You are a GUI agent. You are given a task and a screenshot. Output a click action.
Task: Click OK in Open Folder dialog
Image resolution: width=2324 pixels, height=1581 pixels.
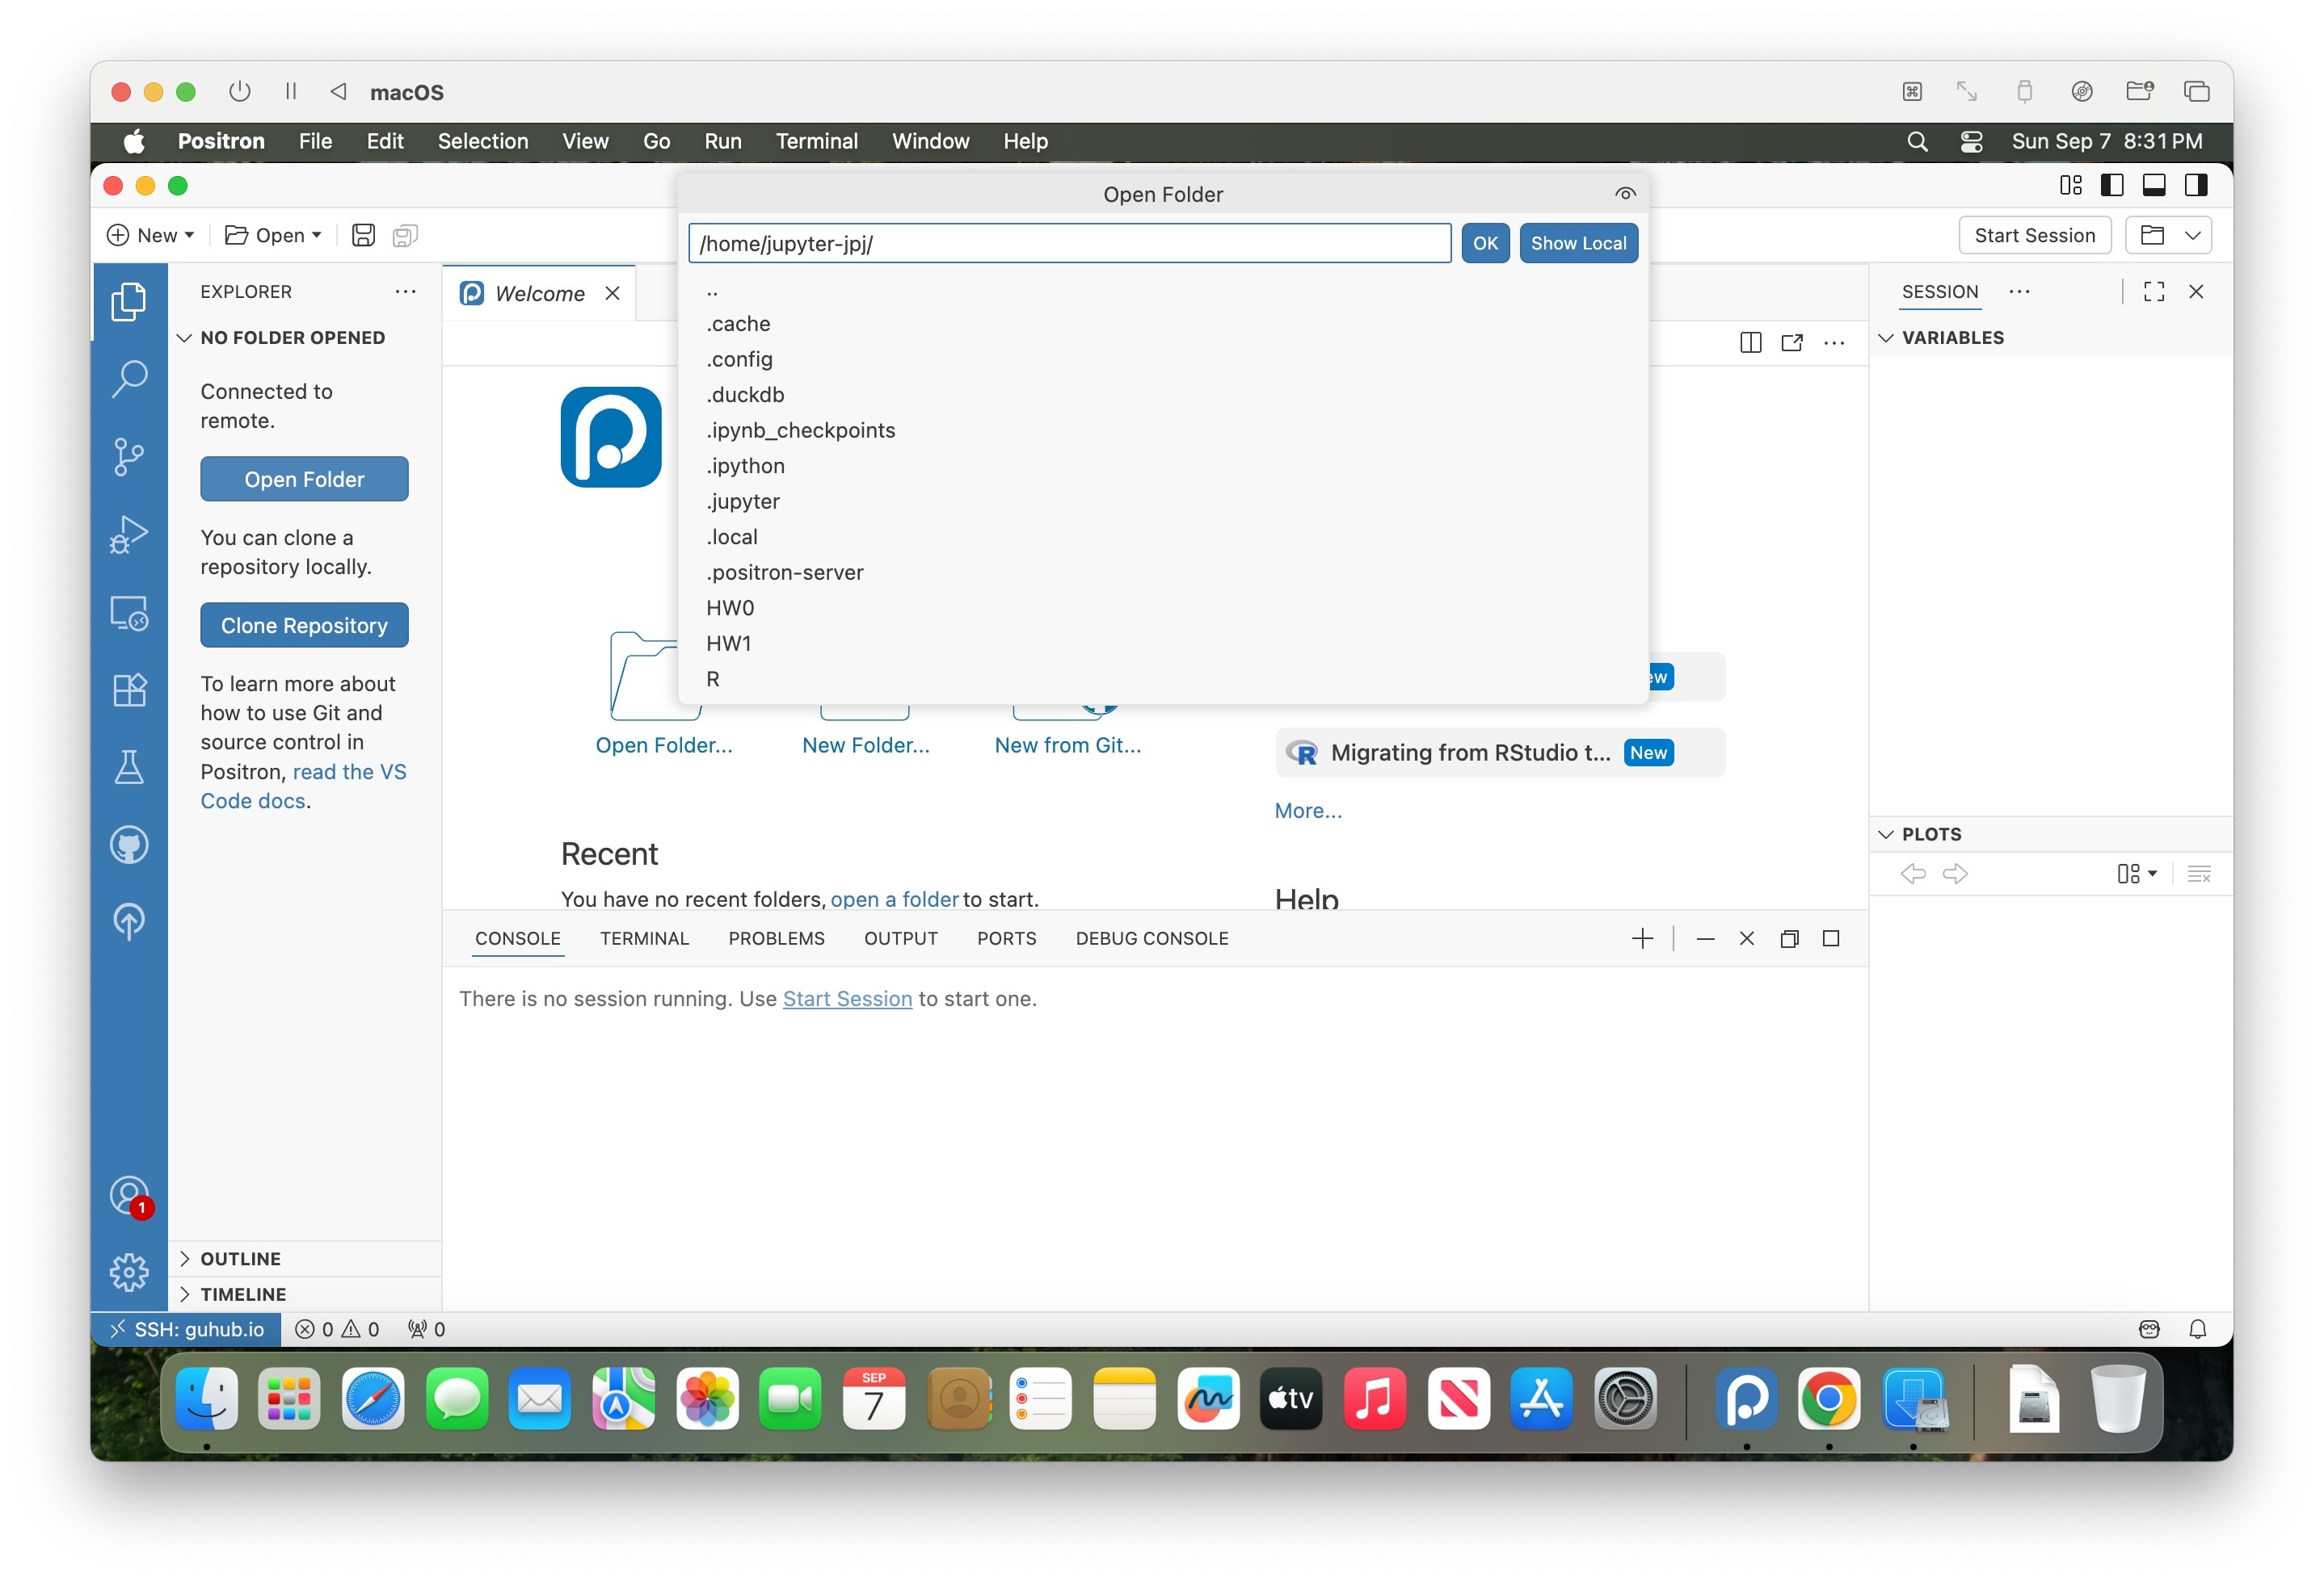1485,243
